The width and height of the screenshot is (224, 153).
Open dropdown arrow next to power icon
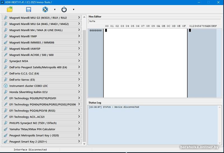click(x=74, y=9)
